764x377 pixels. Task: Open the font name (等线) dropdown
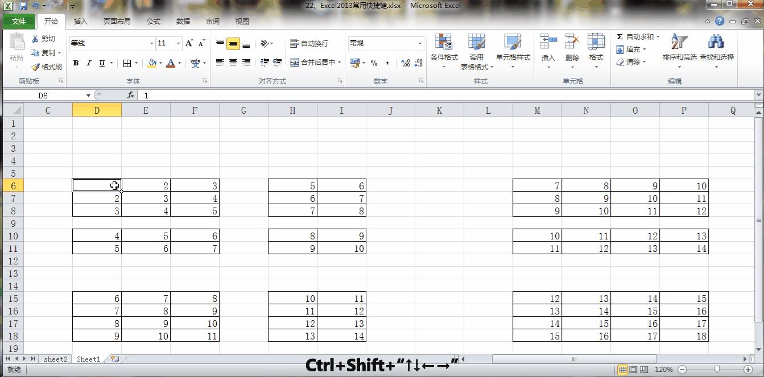pyautogui.click(x=151, y=43)
